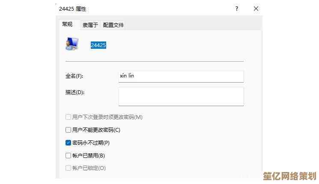Enable 帐户已禁用 checkbox
The width and height of the screenshot is (319, 184).
click(68, 155)
